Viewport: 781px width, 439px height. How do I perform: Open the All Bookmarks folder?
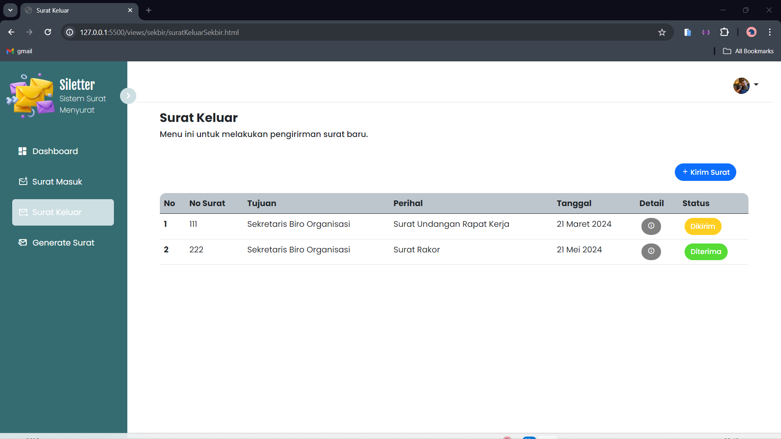pos(748,51)
